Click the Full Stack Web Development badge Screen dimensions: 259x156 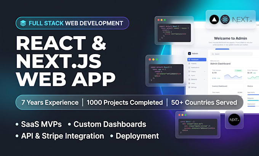click(x=72, y=23)
